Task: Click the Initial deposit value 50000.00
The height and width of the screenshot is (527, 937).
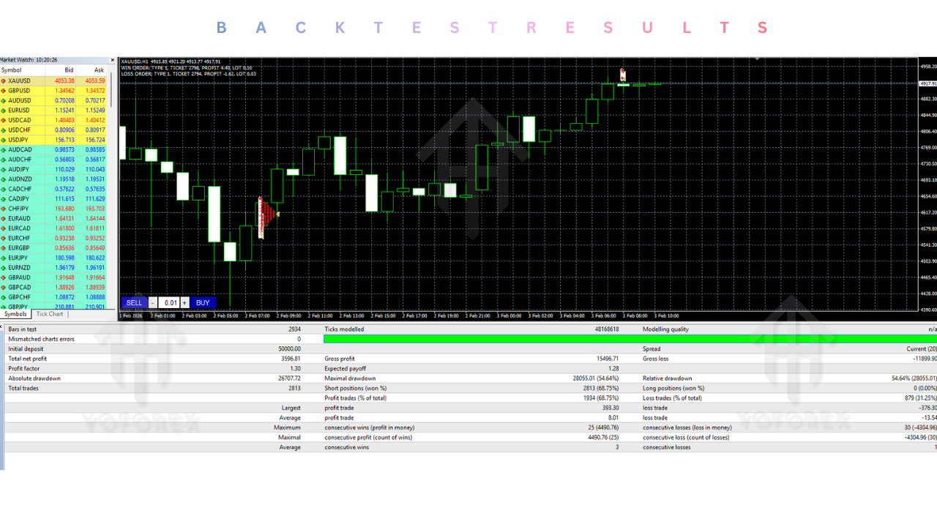Action: [288, 349]
